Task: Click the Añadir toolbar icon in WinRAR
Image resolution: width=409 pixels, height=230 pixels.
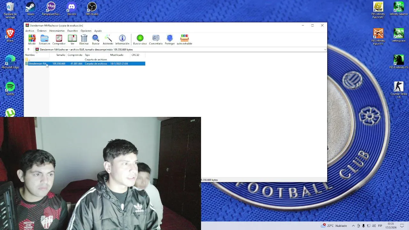Action: coord(32,40)
